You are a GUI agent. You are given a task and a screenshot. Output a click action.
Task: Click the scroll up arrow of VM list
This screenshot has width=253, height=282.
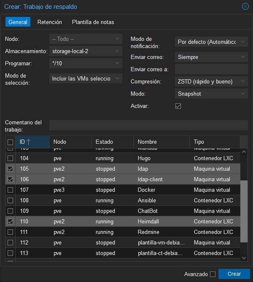[244, 152]
